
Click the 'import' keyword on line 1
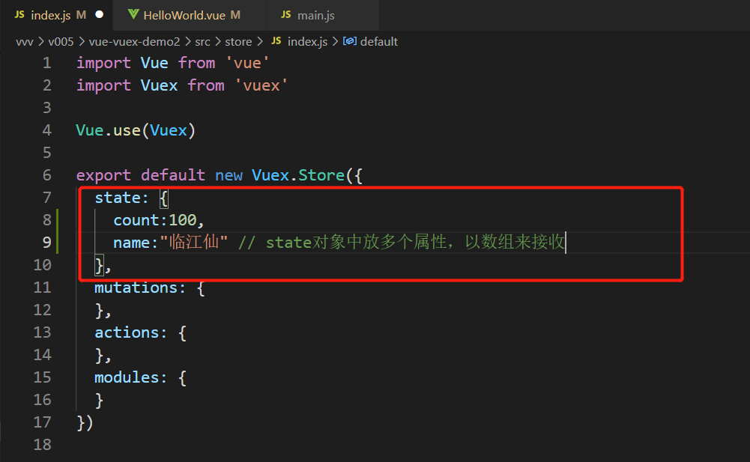tap(104, 63)
